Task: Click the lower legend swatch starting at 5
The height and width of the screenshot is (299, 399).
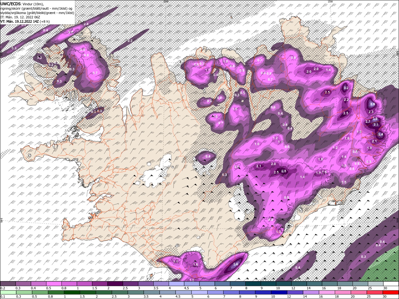Action: pyautogui.click(x=199, y=292)
